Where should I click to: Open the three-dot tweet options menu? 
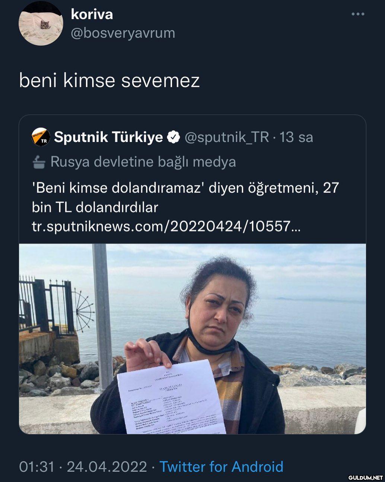click(x=358, y=14)
